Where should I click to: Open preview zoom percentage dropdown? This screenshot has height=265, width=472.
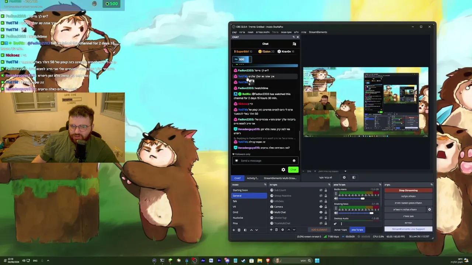pyautogui.click(x=345, y=171)
